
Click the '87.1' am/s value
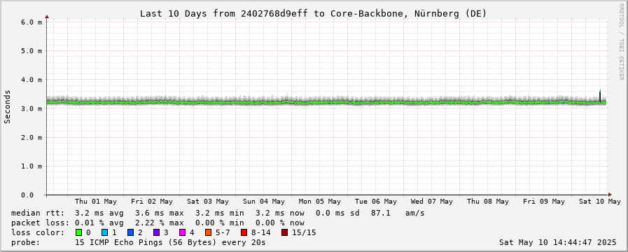(380, 213)
